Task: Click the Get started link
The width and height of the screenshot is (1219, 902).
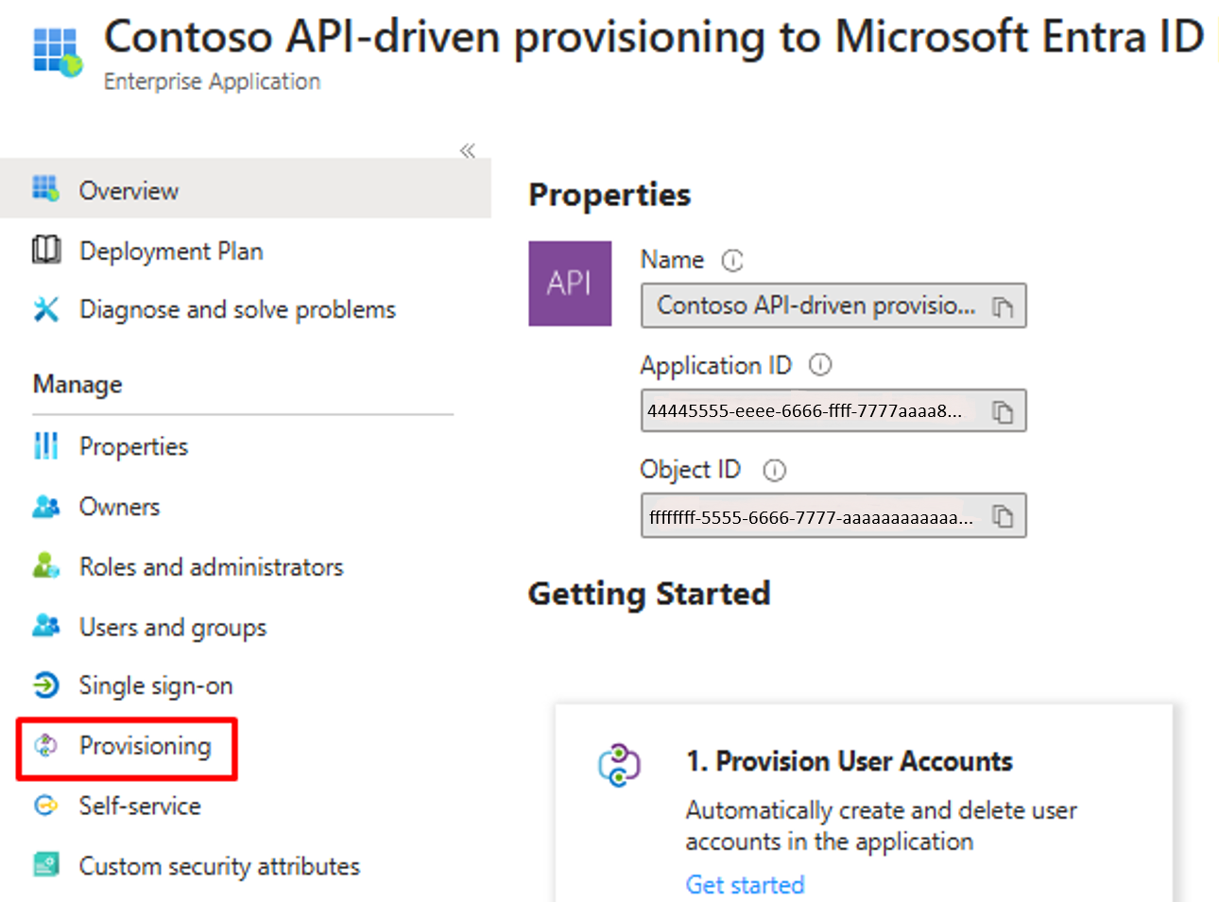Action: (745, 884)
